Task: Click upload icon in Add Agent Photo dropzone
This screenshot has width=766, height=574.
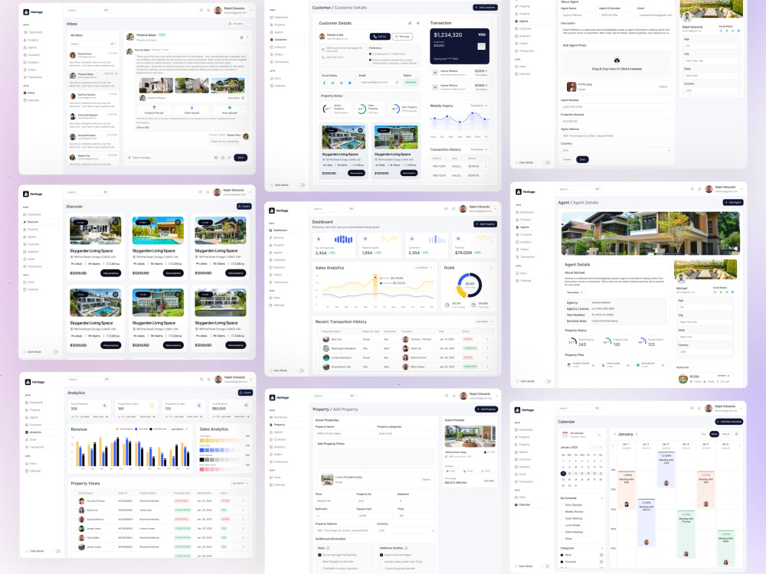Action: (x=617, y=60)
